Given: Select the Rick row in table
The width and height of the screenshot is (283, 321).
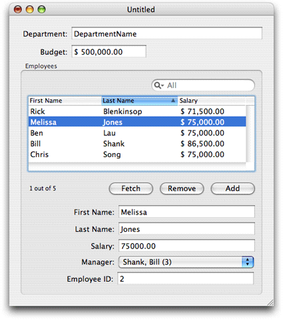Looking at the screenshot, I should click(x=137, y=111).
